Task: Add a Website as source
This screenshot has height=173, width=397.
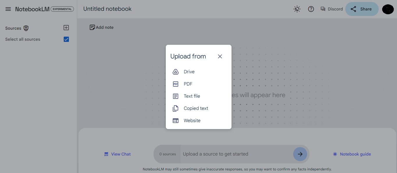Action: point(192,120)
